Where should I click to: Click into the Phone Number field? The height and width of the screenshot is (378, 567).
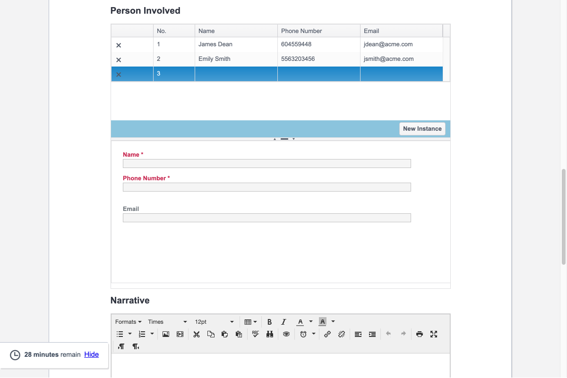coord(266,187)
